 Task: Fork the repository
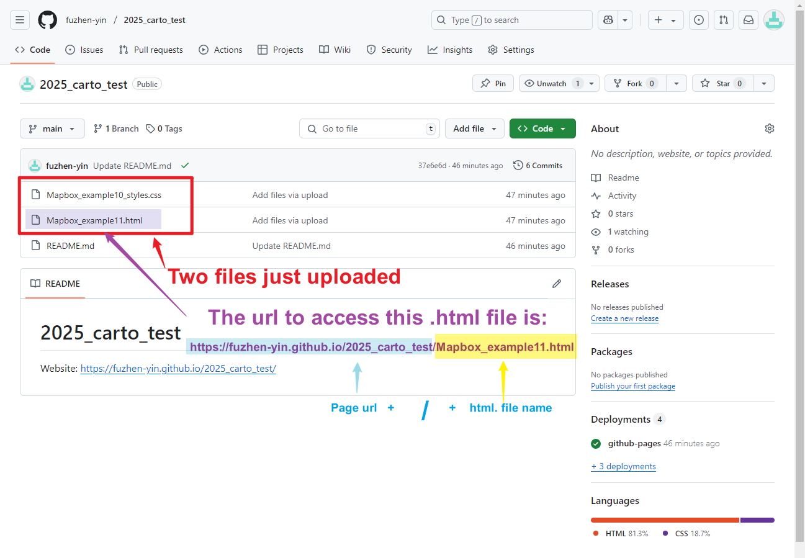pos(636,84)
